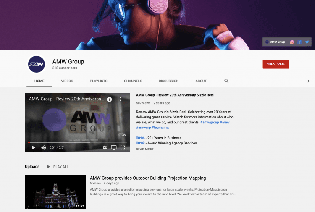Mute the video with speaker icon
The height and width of the screenshot is (212, 315).
pos(43,147)
